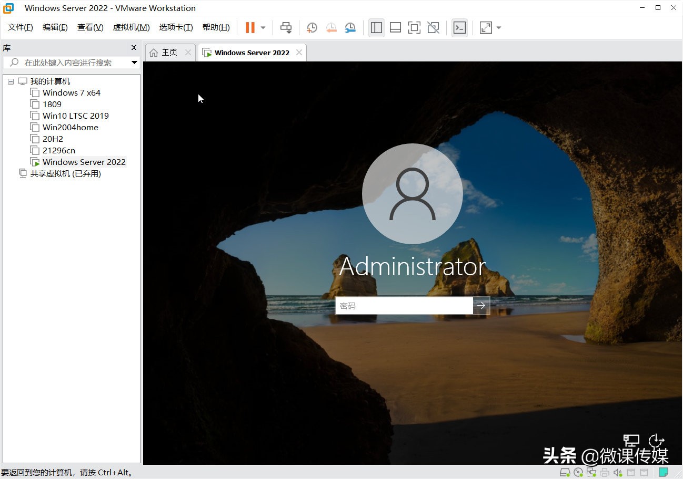
Task: Focus the 密码 password field
Action: [x=404, y=306]
